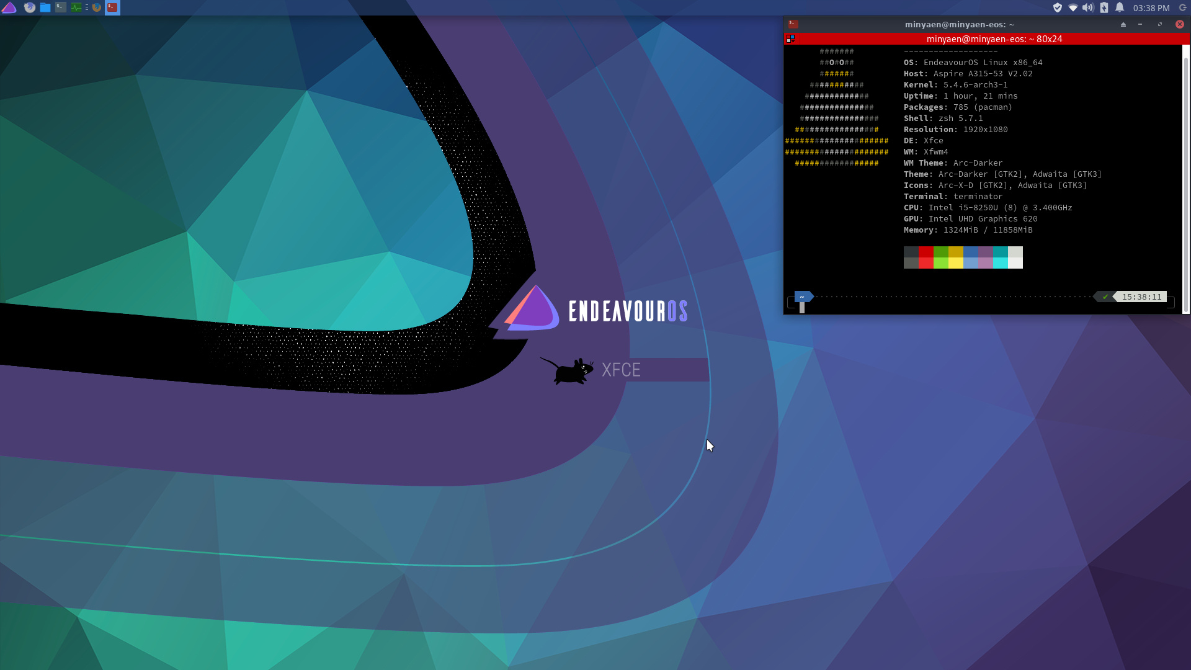The image size is (1191, 670).
Task: Open the green task manager monitor launcher
Action: click(76, 7)
